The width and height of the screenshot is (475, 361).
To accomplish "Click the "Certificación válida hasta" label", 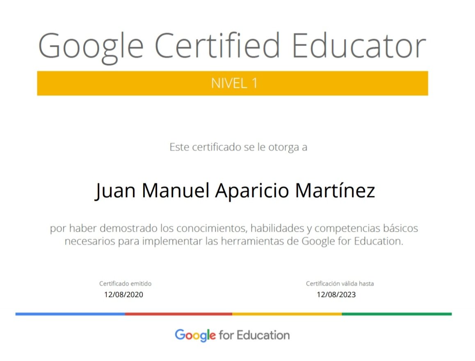I will tap(340, 283).
